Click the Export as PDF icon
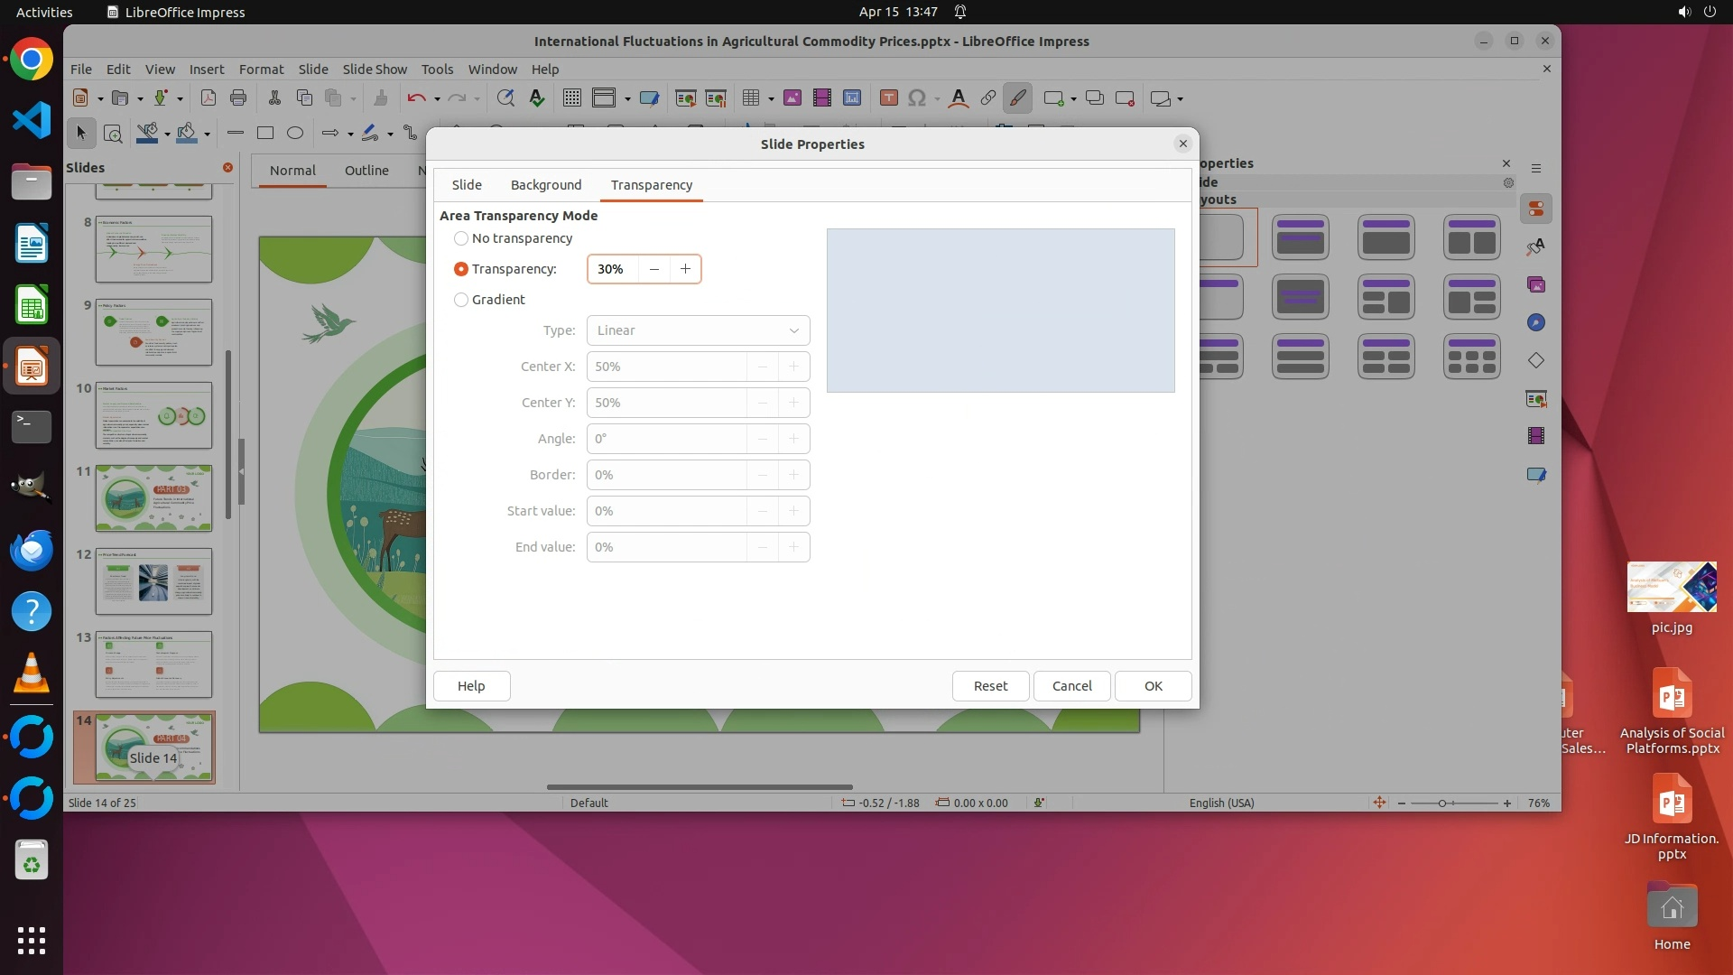Image resolution: width=1733 pixels, height=975 pixels. tap(209, 98)
